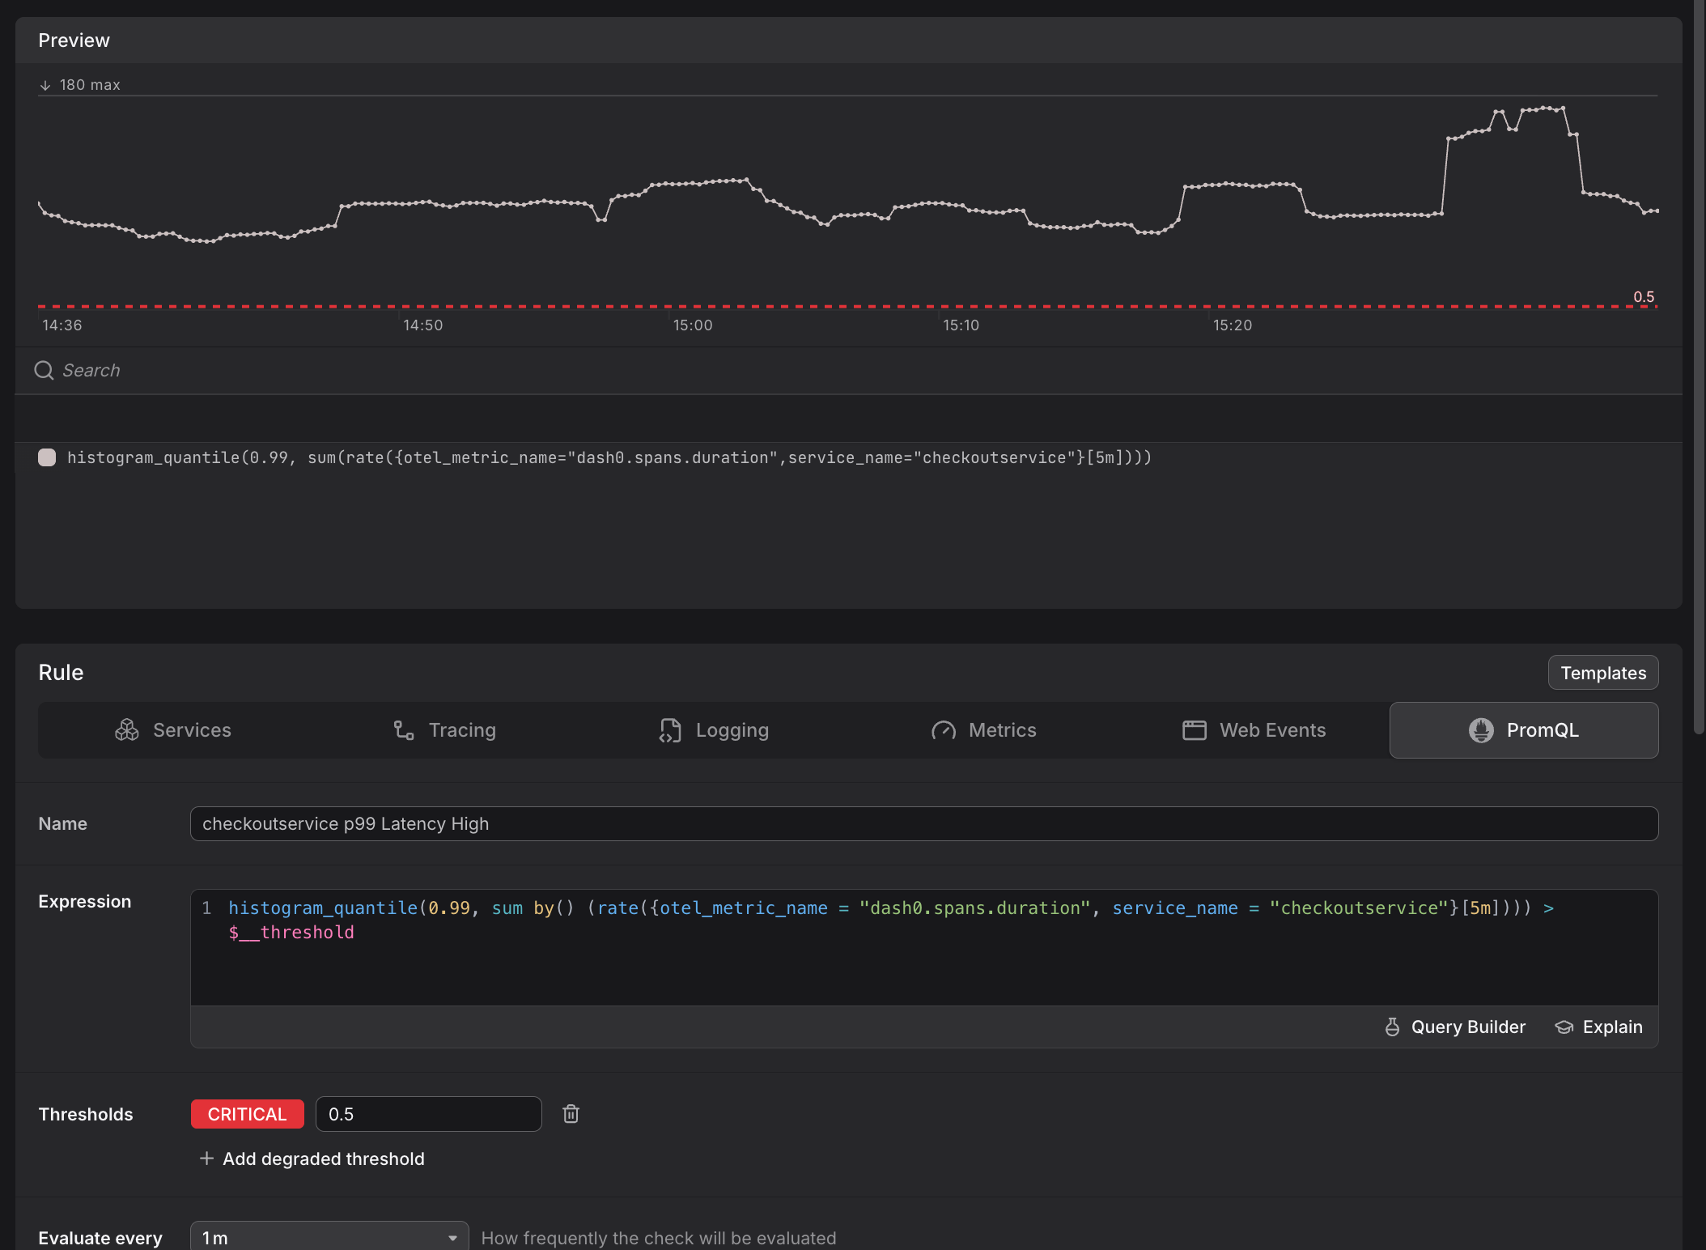This screenshot has width=1706, height=1250.
Task: Click into the PromQL expression editor
Action: 924,948
